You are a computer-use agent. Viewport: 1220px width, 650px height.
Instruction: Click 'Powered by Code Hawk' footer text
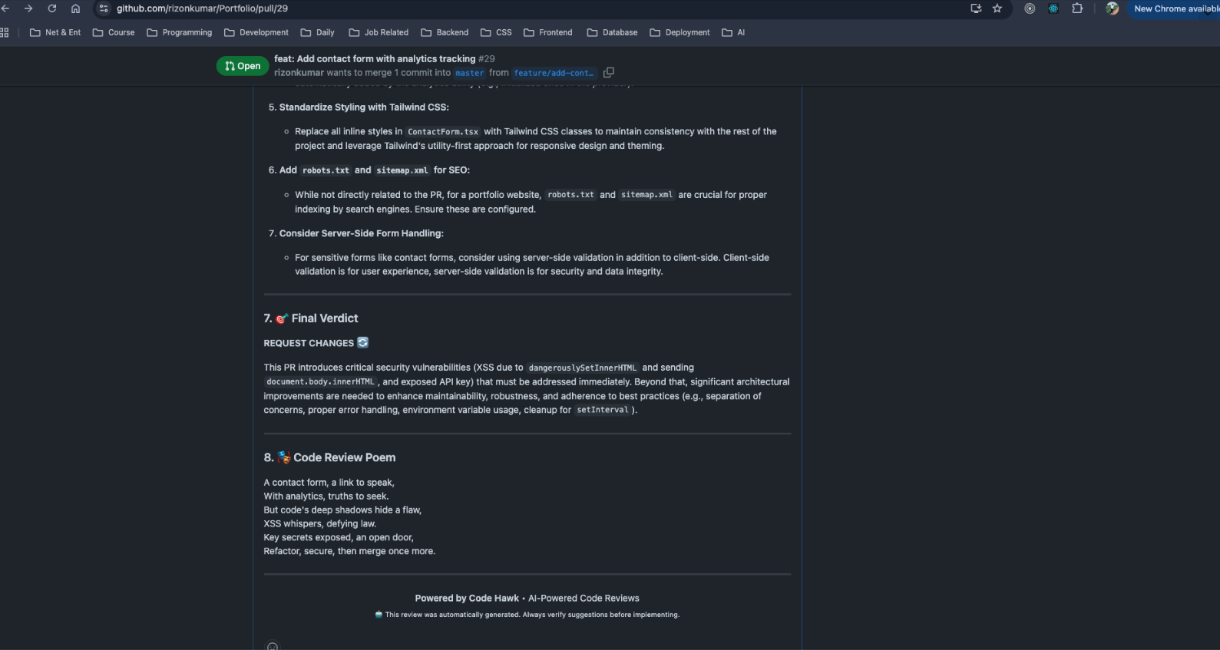tap(467, 598)
